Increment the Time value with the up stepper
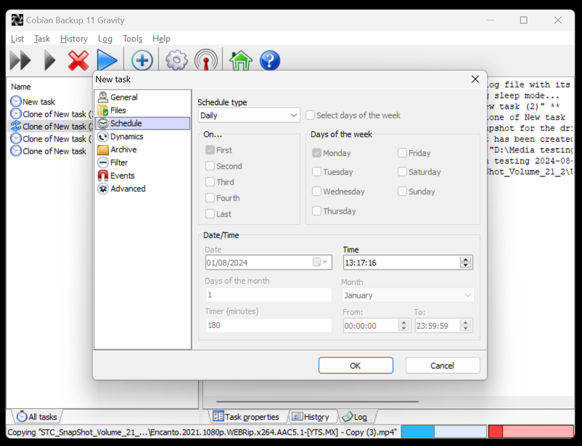The height and width of the screenshot is (446, 582). (x=466, y=259)
